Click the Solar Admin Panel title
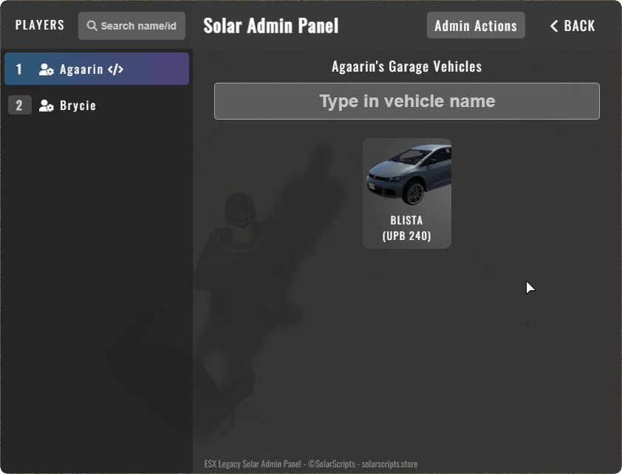This screenshot has width=622, height=474. coord(270,26)
